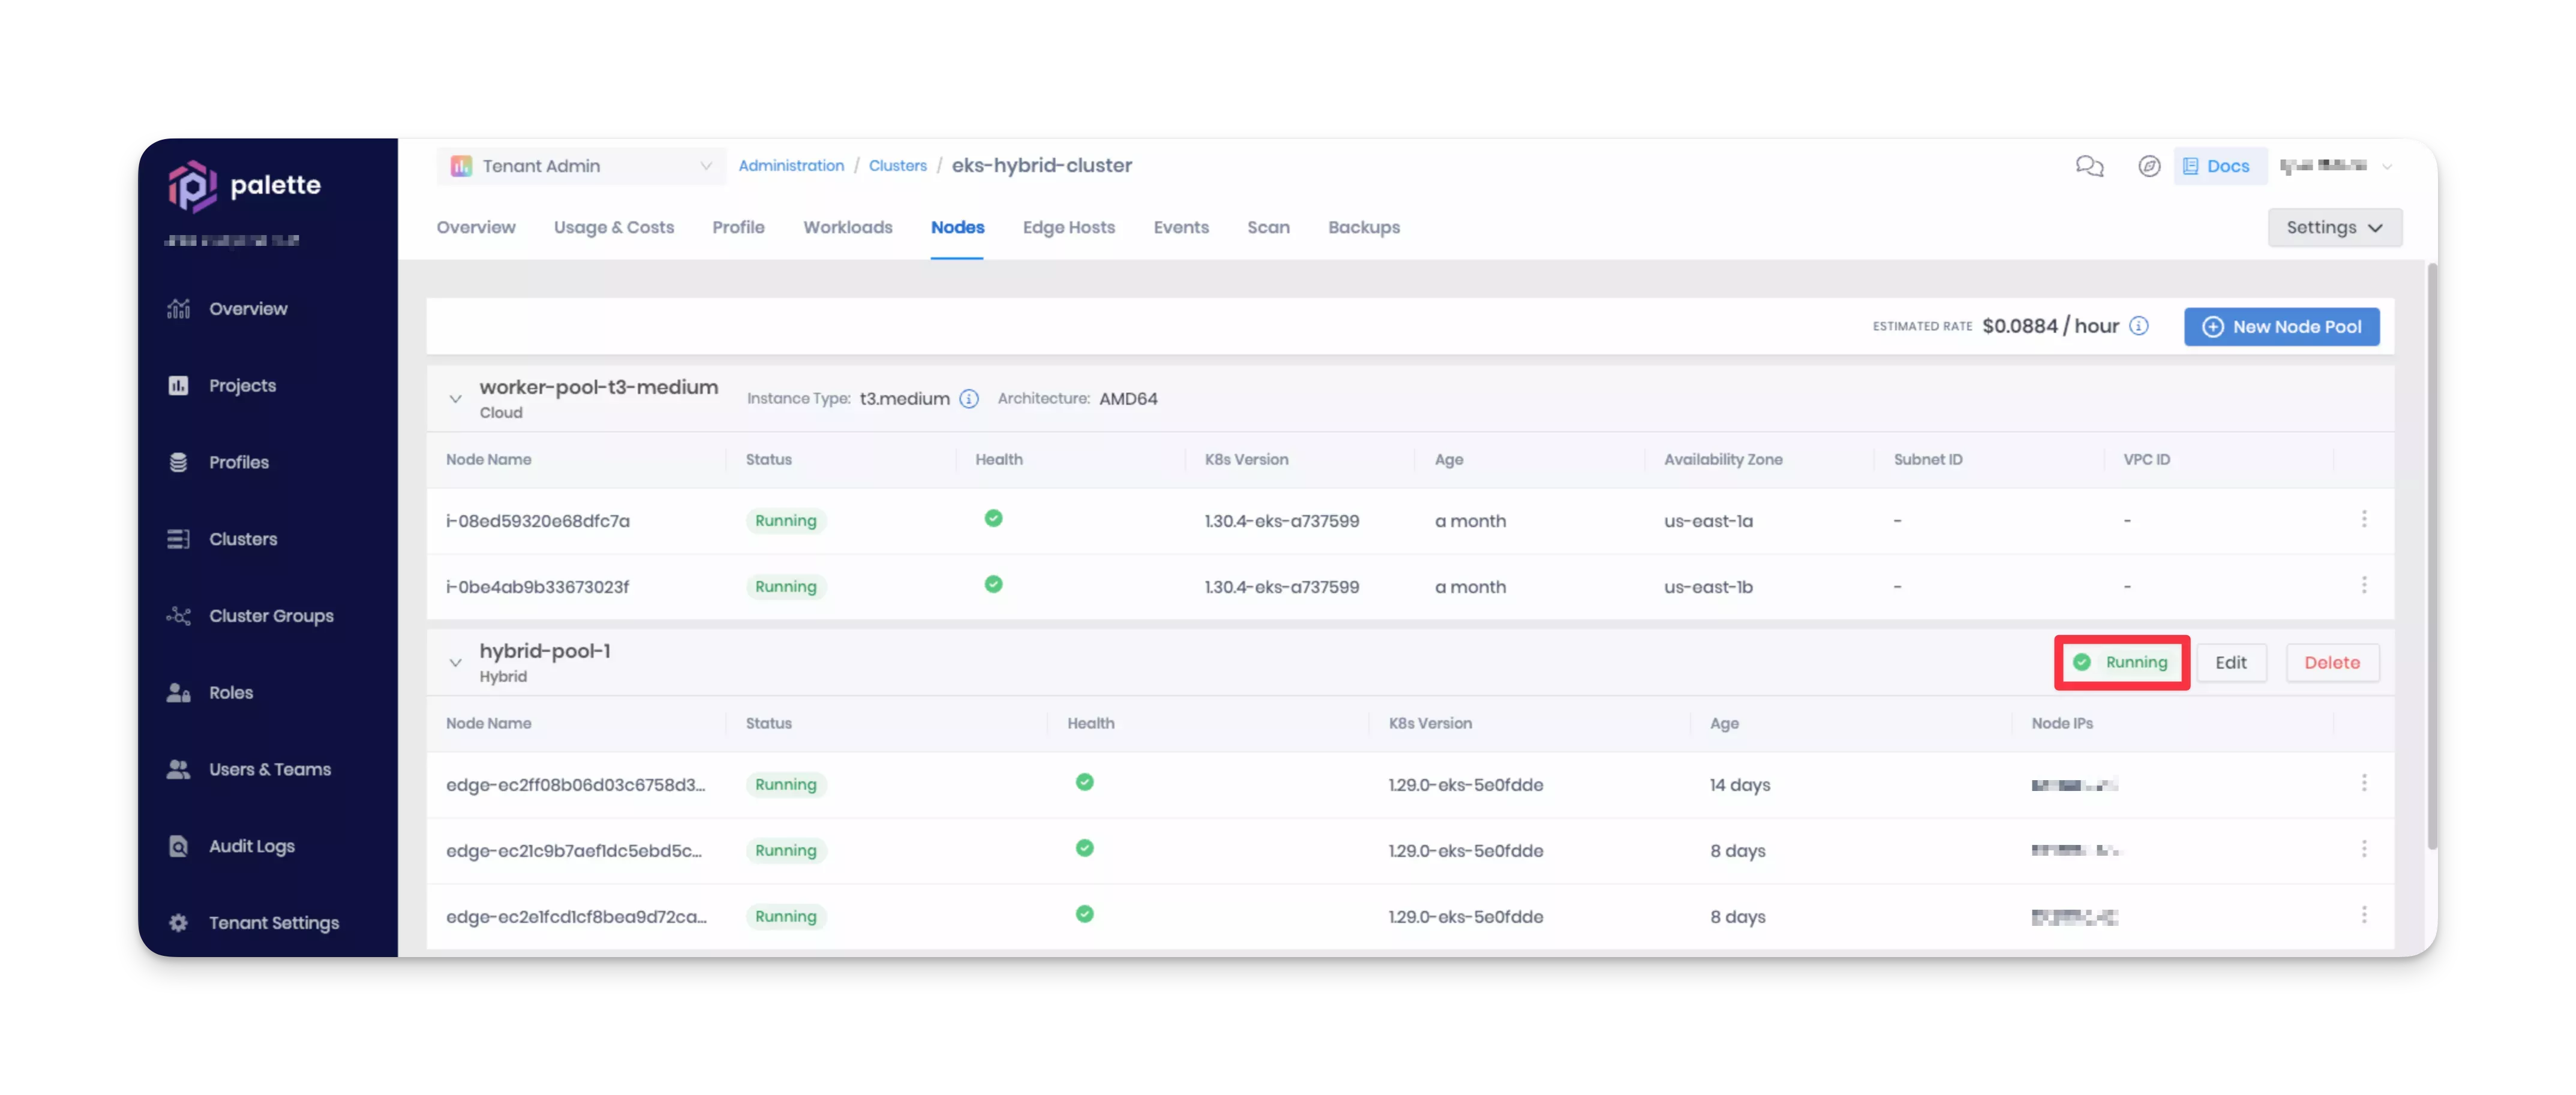2576x1095 pixels.
Task: Show the t3.medium instance type info tooltip
Action: pos(968,398)
